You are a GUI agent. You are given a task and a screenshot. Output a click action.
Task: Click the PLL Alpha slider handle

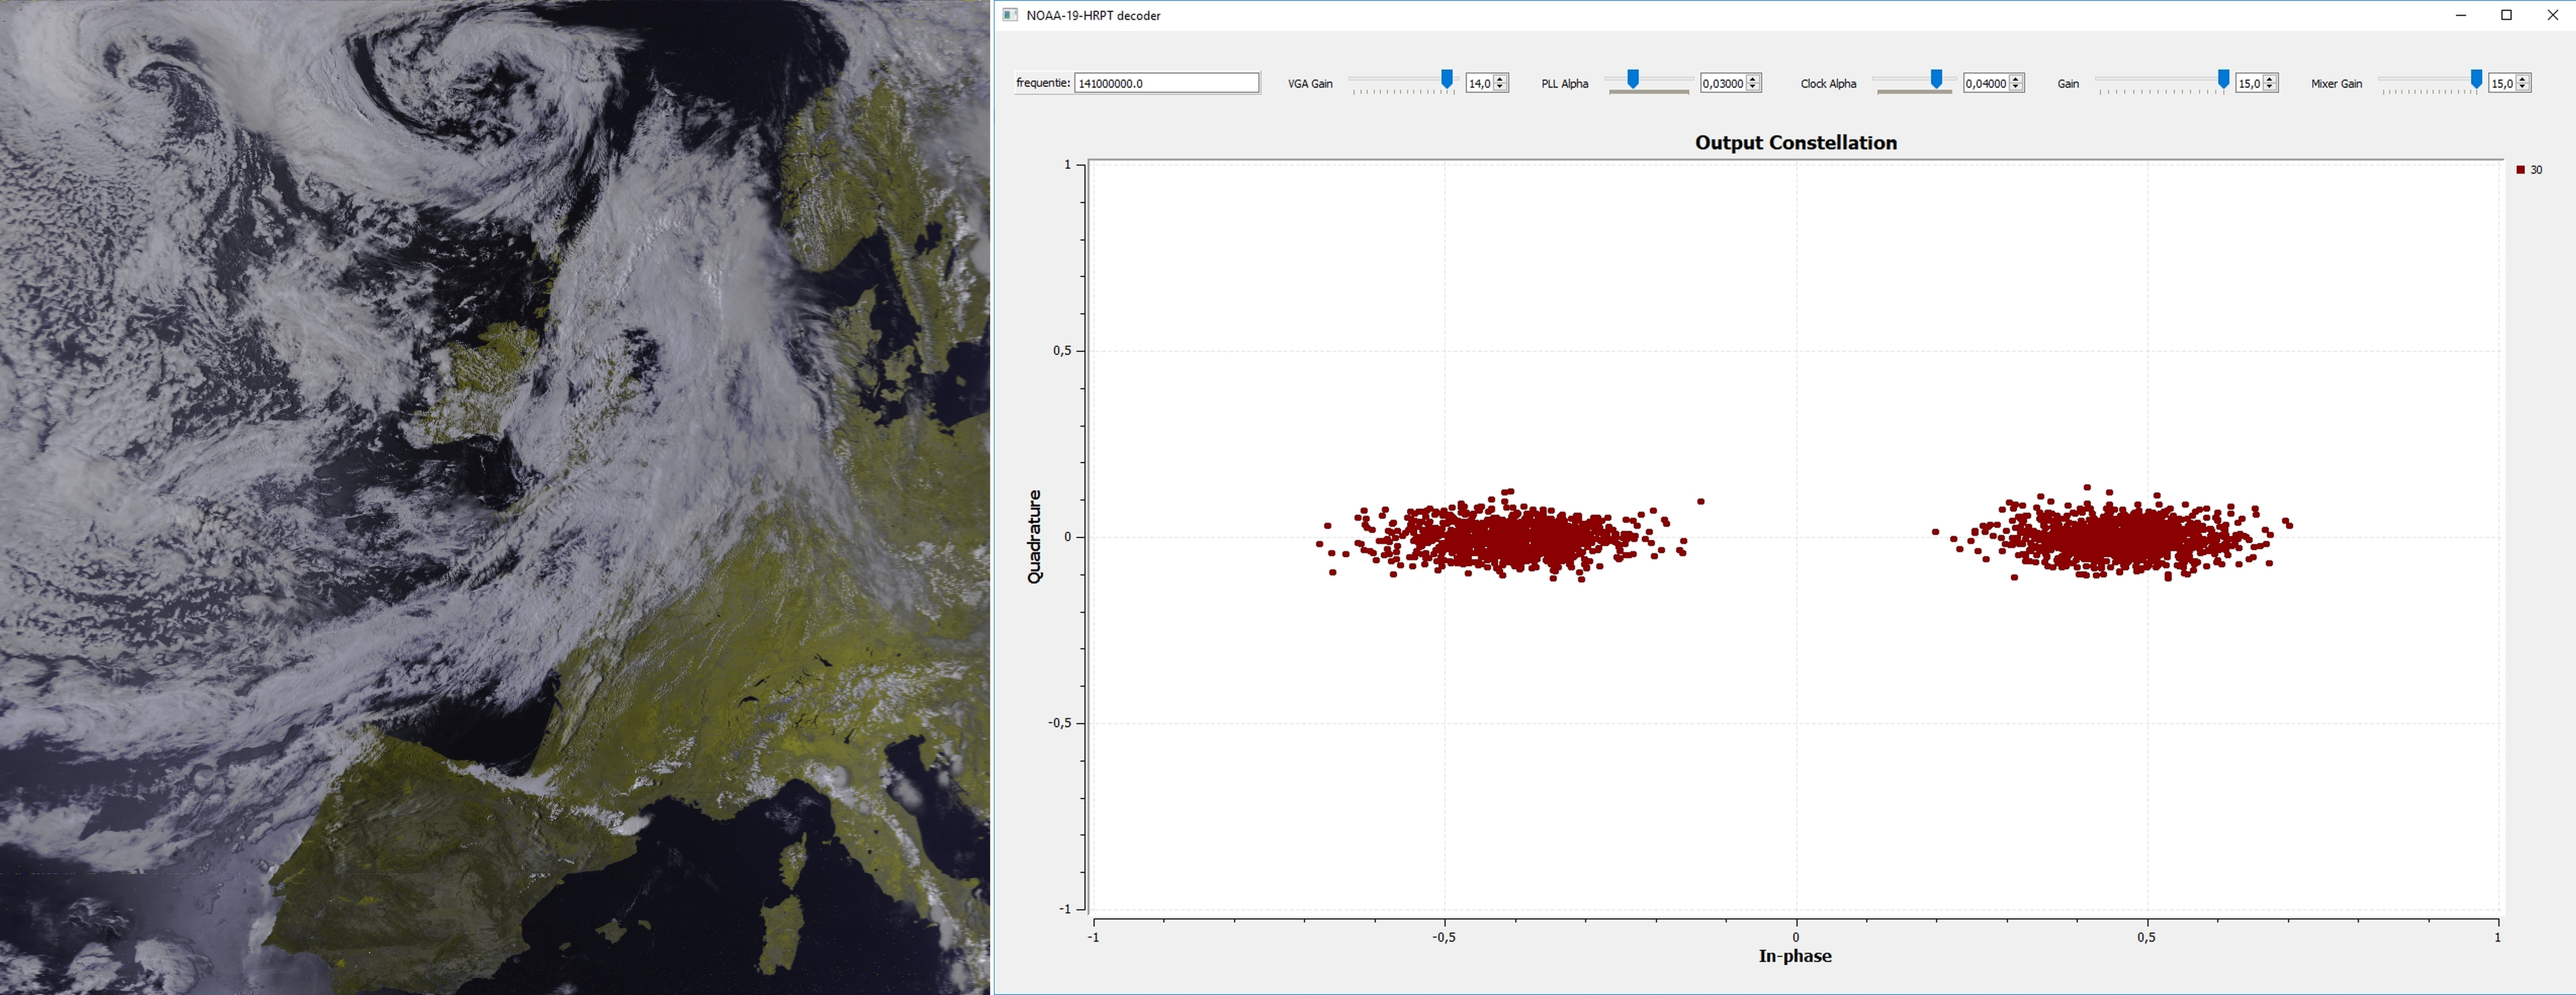coord(1633,79)
